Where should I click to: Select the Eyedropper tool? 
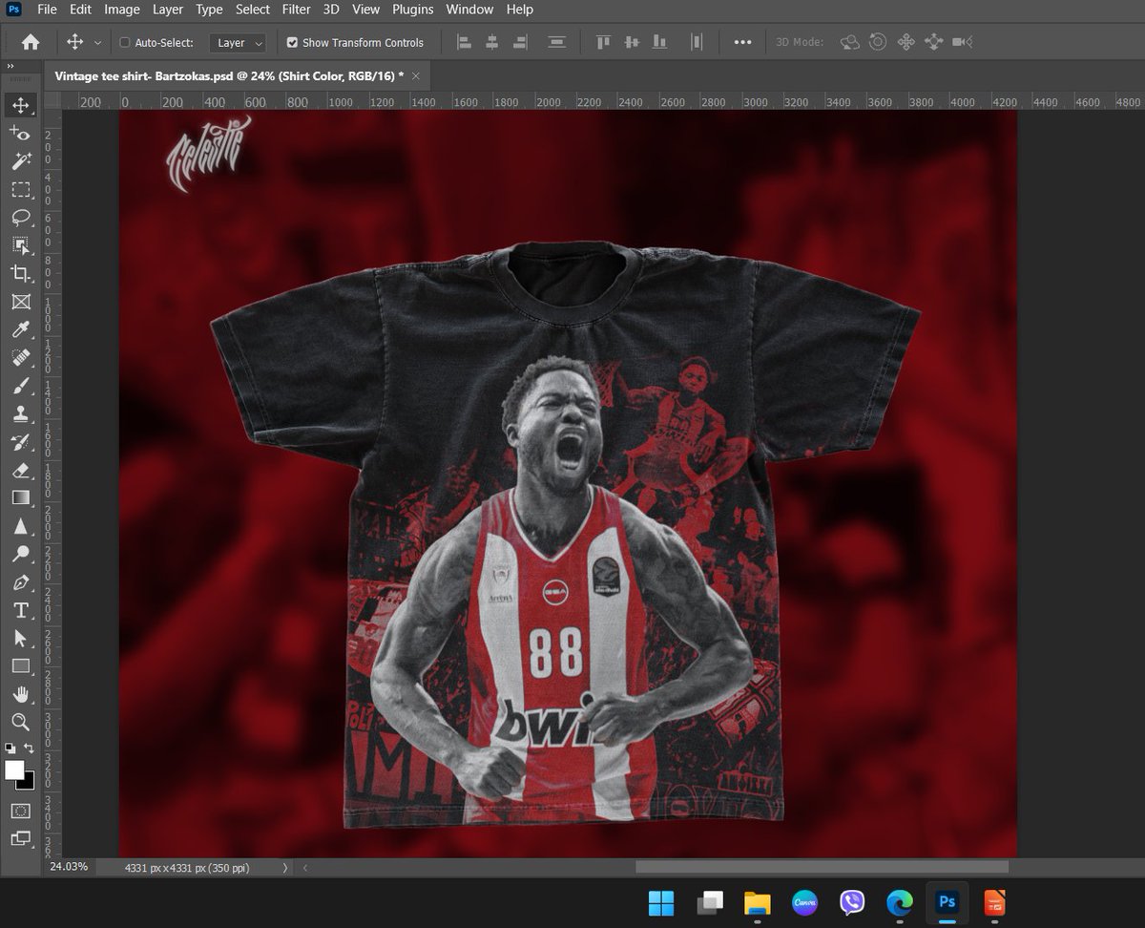pos(20,330)
